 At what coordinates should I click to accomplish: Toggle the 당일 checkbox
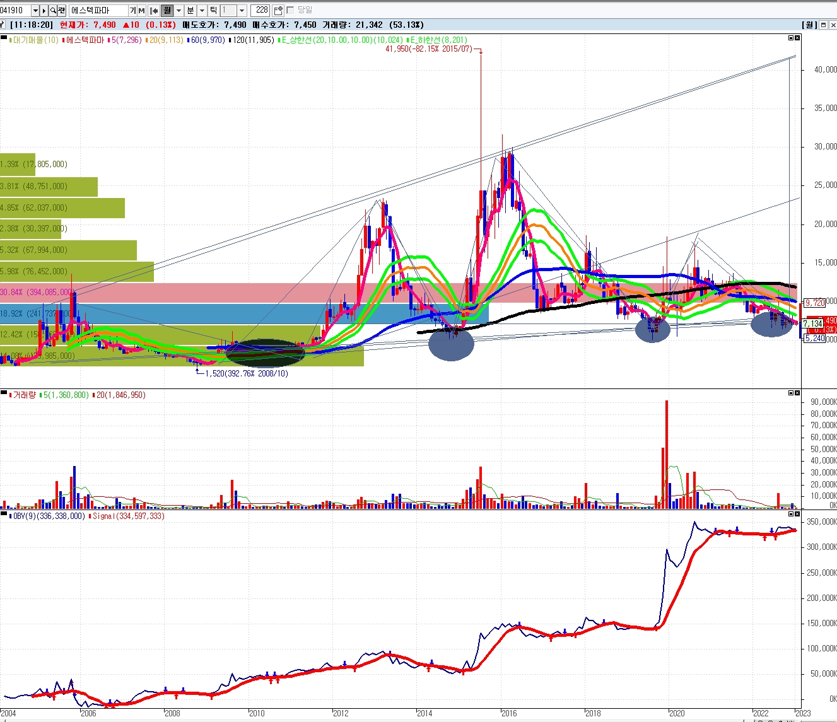[290, 10]
